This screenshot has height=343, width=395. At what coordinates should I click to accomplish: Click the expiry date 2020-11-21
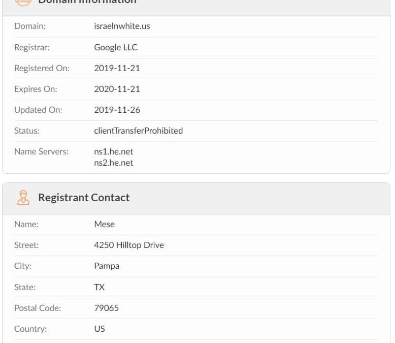117,89
